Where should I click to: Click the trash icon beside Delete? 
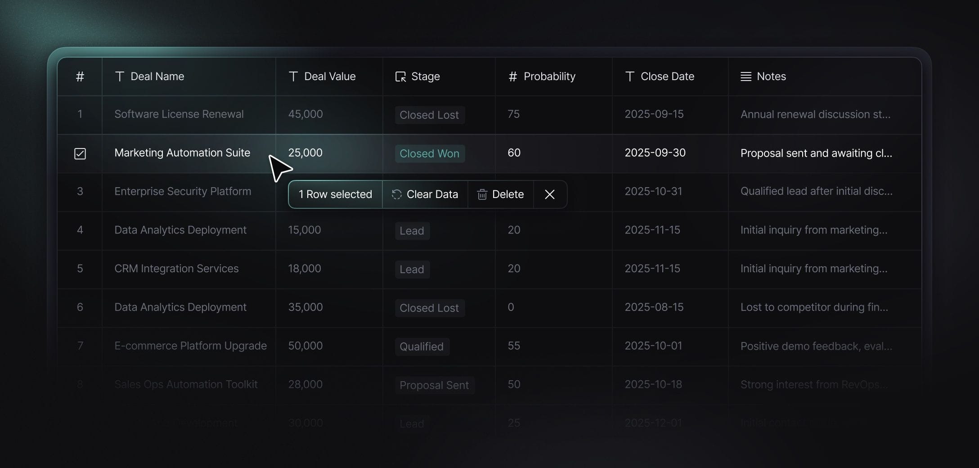pyautogui.click(x=482, y=194)
